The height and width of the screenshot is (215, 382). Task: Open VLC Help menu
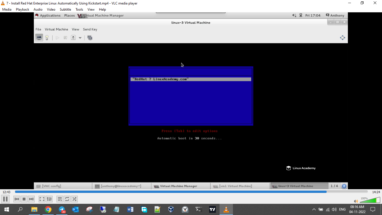click(x=103, y=10)
